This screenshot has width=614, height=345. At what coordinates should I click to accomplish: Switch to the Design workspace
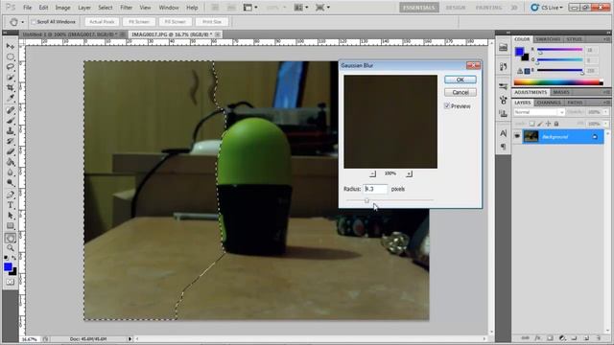456,8
